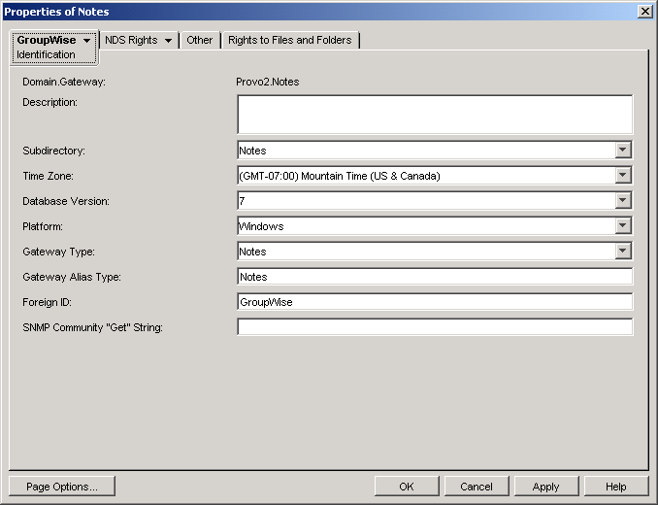
Task: Close the Properties of Notes dialog
Action: (644, 12)
